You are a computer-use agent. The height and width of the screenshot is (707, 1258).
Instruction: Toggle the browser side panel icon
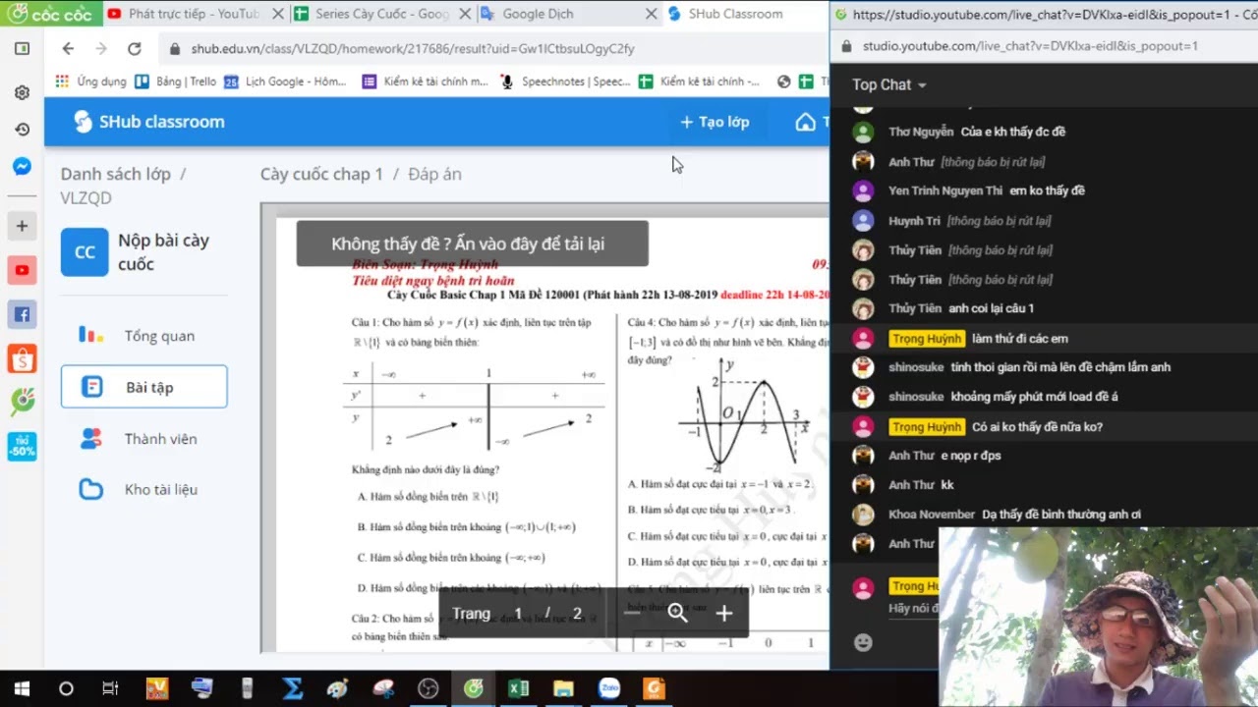[x=22, y=48]
